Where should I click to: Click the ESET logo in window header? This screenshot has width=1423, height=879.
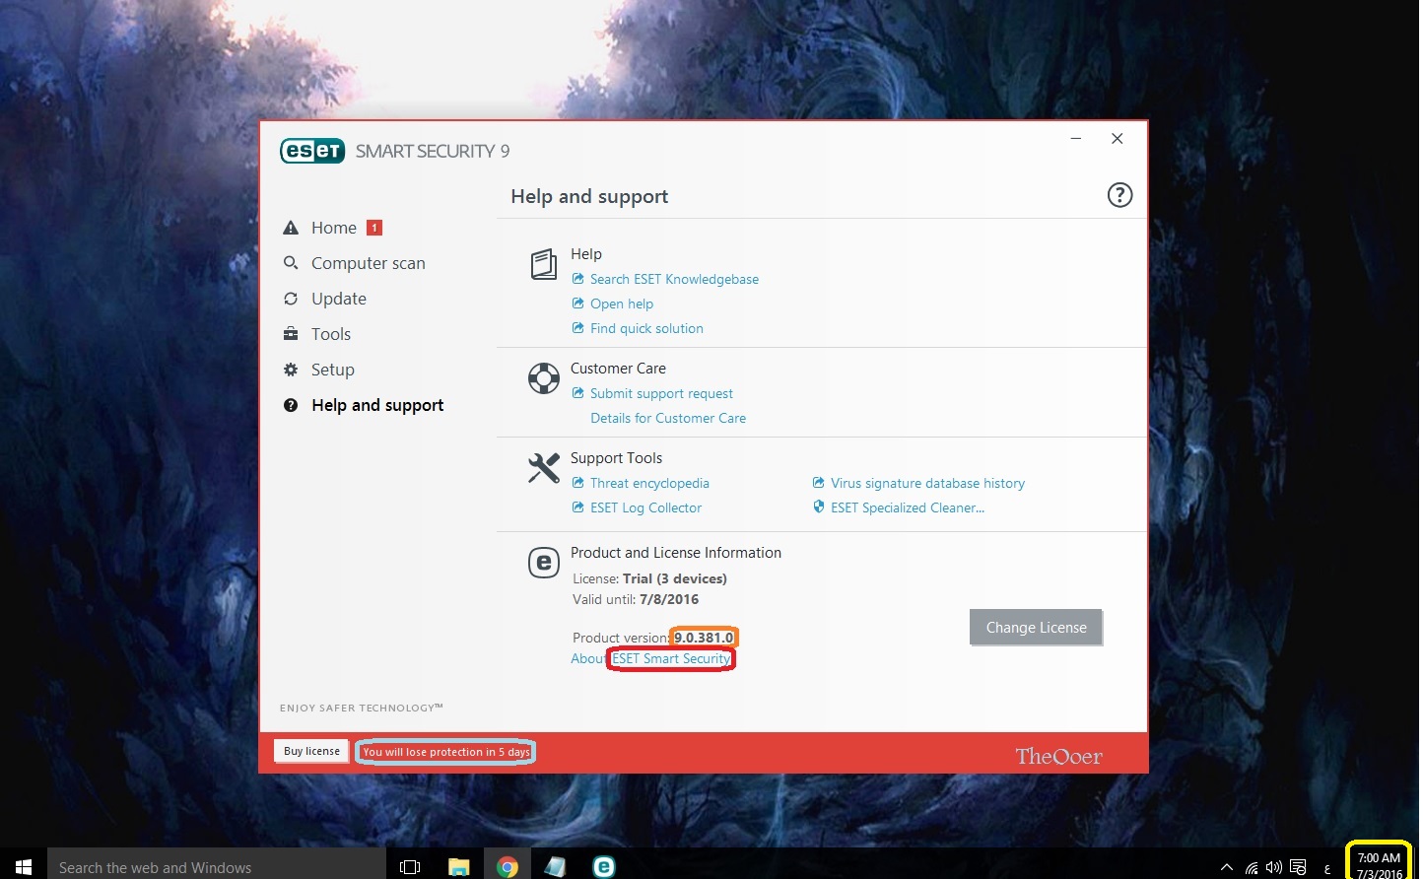click(312, 151)
